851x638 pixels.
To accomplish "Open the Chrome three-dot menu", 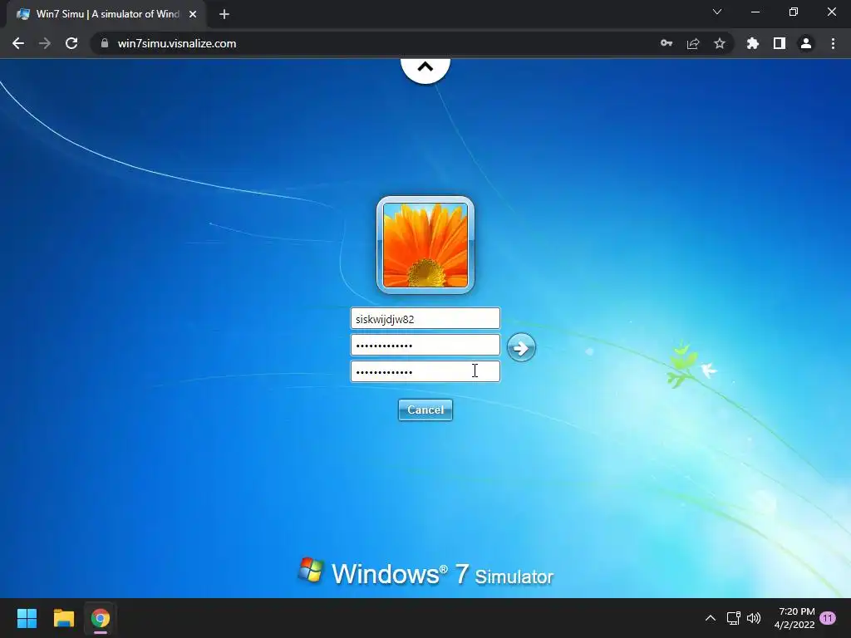I will 833,43.
